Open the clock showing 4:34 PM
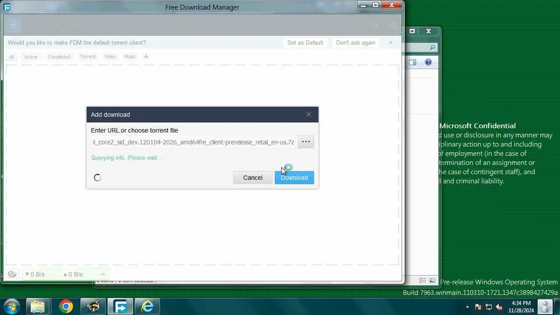 click(521, 307)
